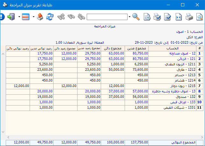This screenshot has height=146, width=205.
Task: Click the إلى تاريخ: 29-11-2023 text
Action: 152,43
